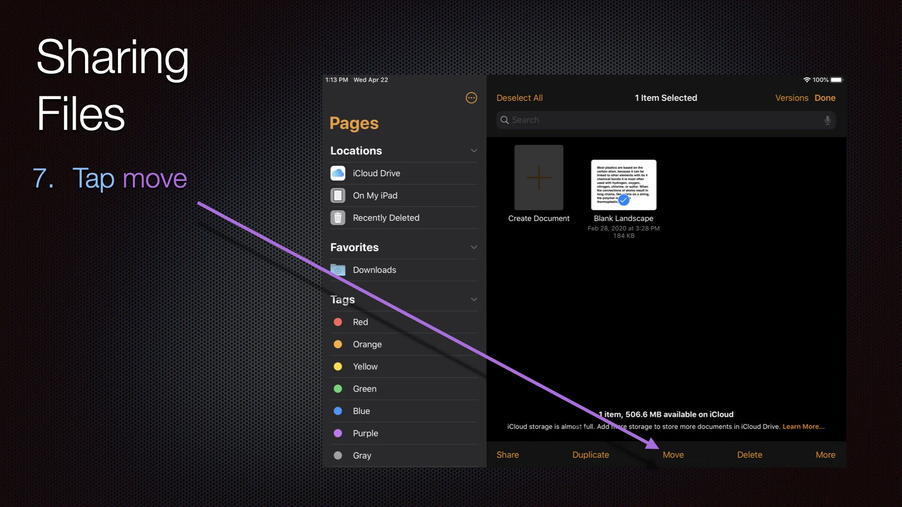Select the Purple tag color

(365, 433)
